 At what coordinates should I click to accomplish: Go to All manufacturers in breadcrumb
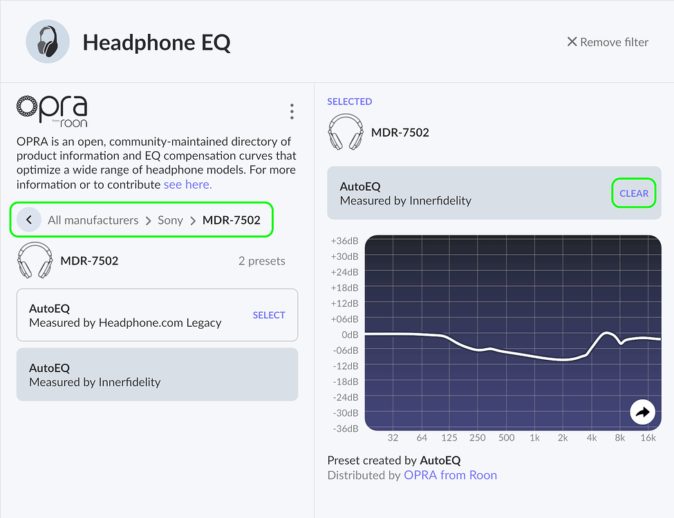coord(93,220)
